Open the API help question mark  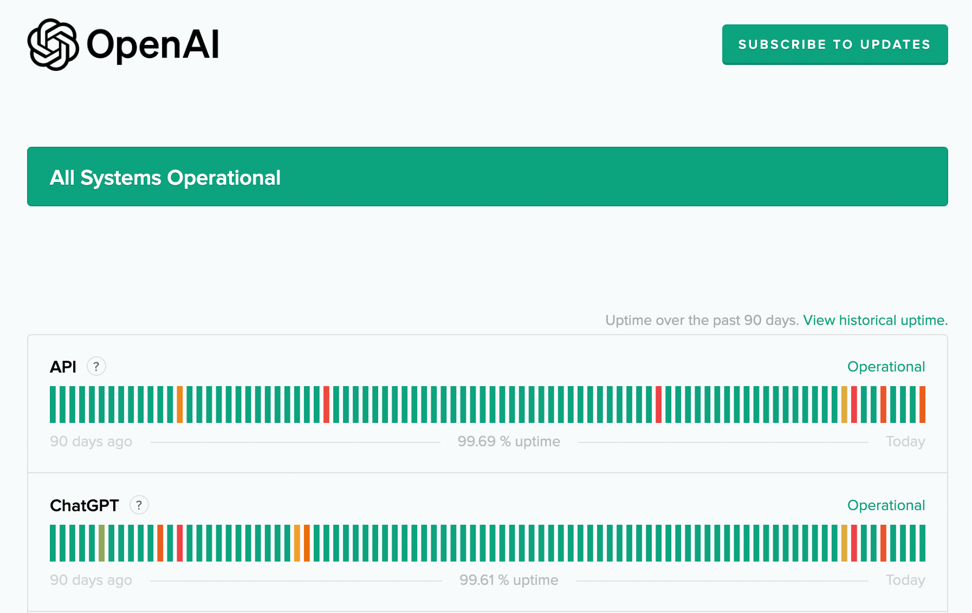click(x=96, y=367)
